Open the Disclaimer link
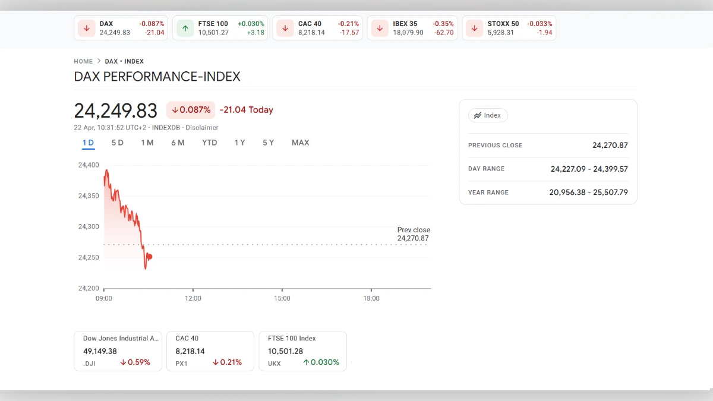713x401 pixels. (202, 127)
